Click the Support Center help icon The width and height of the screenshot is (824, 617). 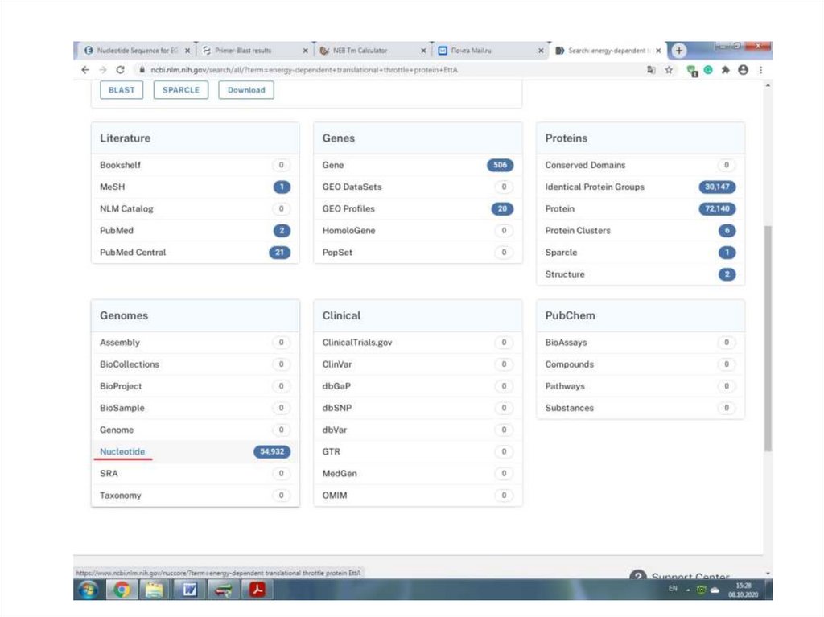click(637, 575)
